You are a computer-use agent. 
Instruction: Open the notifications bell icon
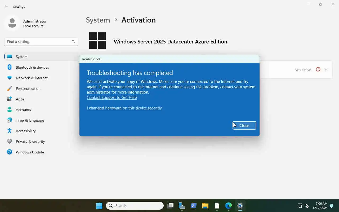[332, 206]
